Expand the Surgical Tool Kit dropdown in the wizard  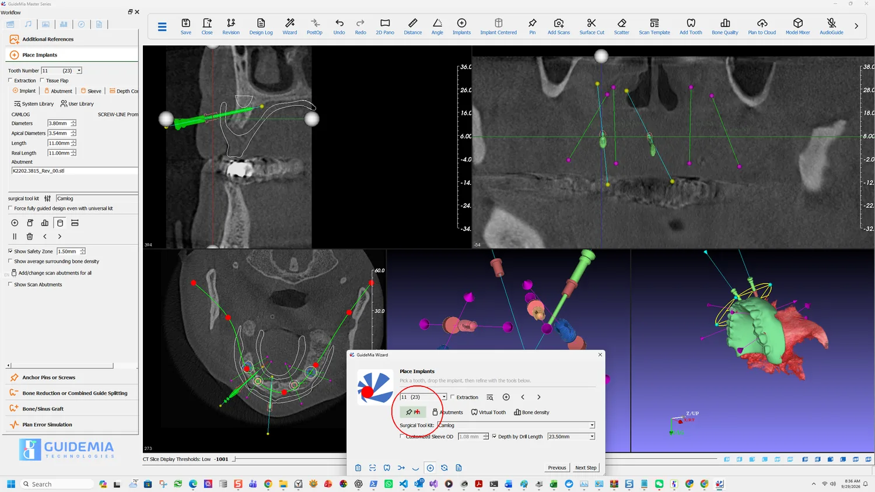coord(592,425)
